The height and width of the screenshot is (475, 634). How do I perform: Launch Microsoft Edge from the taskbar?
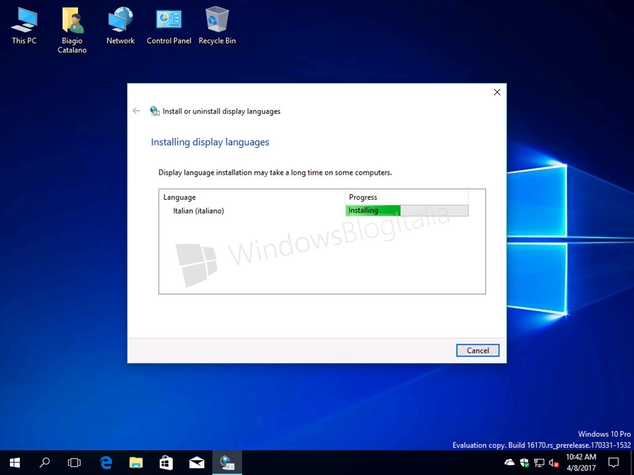coord(106,462)
